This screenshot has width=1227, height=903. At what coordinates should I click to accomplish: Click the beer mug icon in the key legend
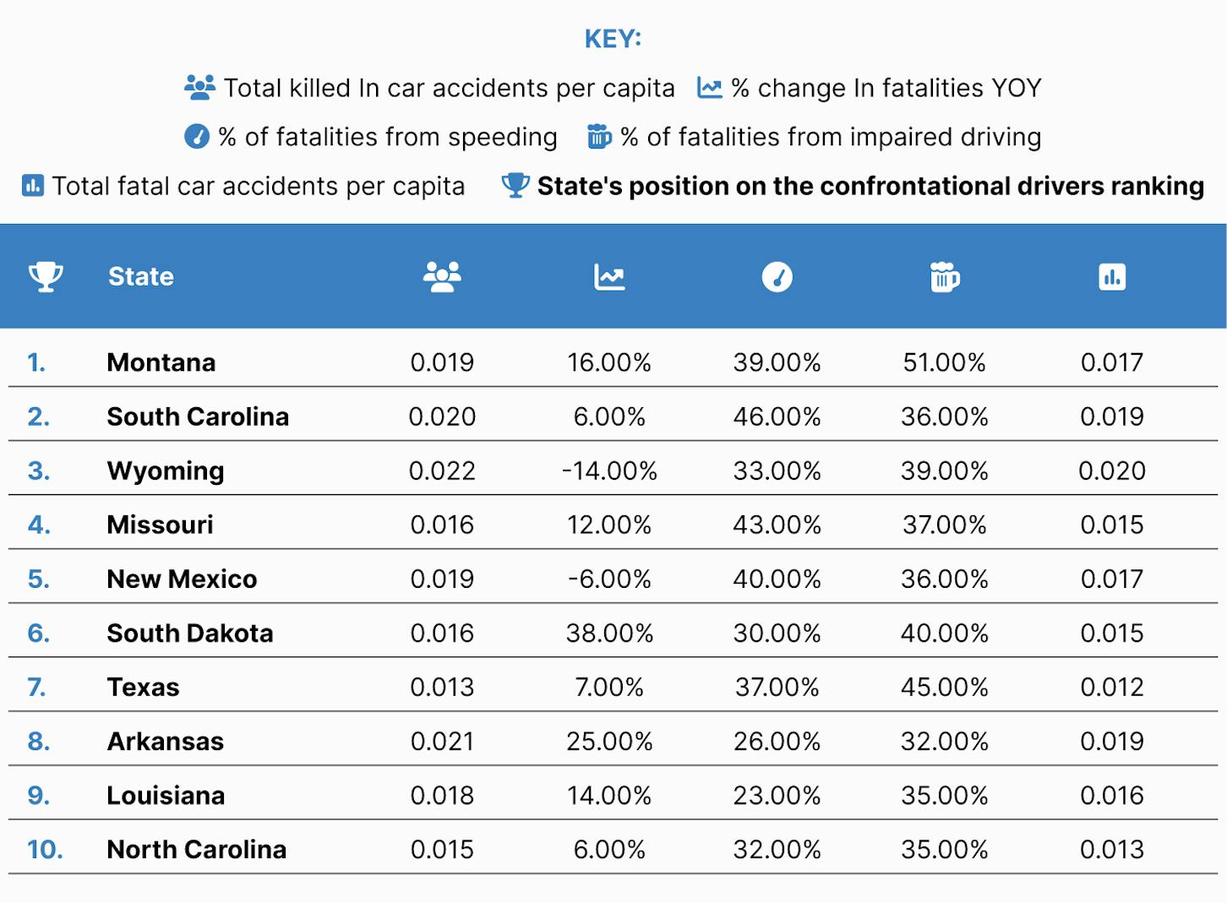tap(599, 137)
